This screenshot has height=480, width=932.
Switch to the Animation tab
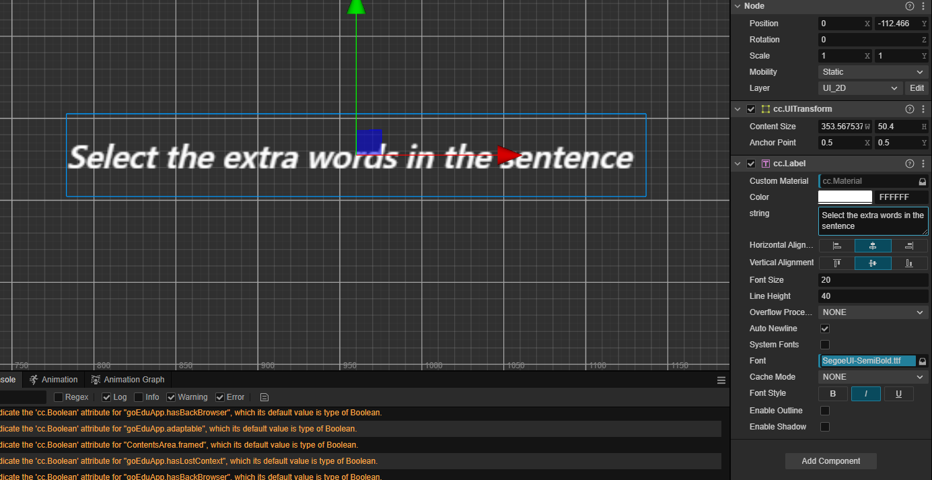point(54,380)
